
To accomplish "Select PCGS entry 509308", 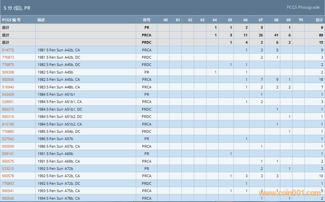I will click(x=8, y=72).
